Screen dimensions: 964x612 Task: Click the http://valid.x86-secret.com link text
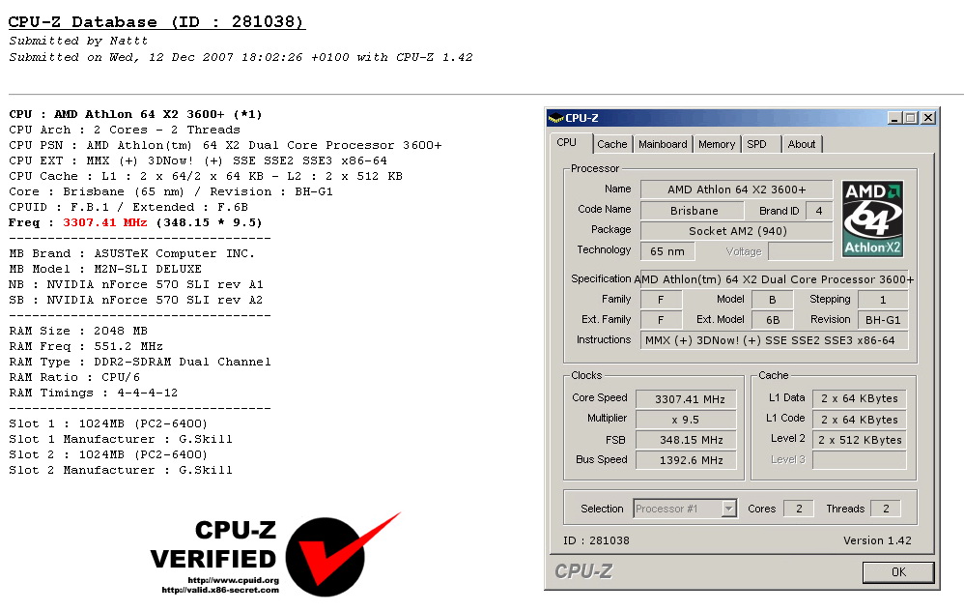[x=220, y=590]
